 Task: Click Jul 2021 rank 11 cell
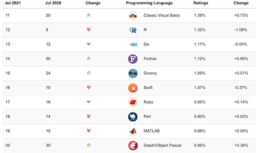[x=8, y=15]
